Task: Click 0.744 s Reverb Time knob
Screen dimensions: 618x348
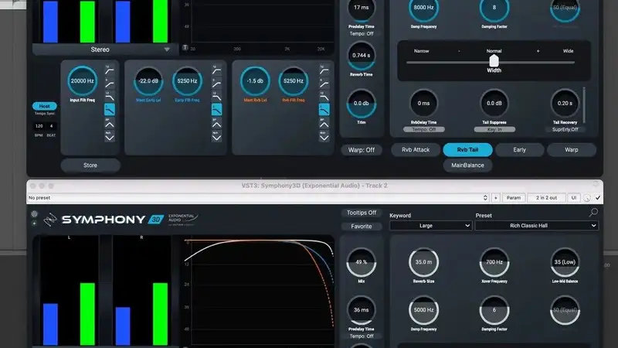Action: 362,56
